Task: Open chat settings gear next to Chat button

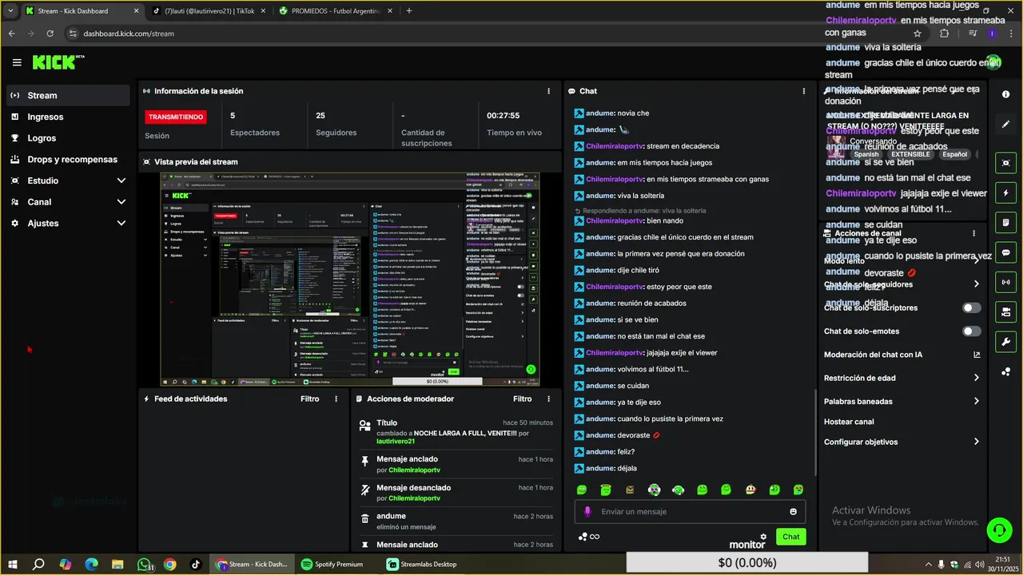Action: 763,537
